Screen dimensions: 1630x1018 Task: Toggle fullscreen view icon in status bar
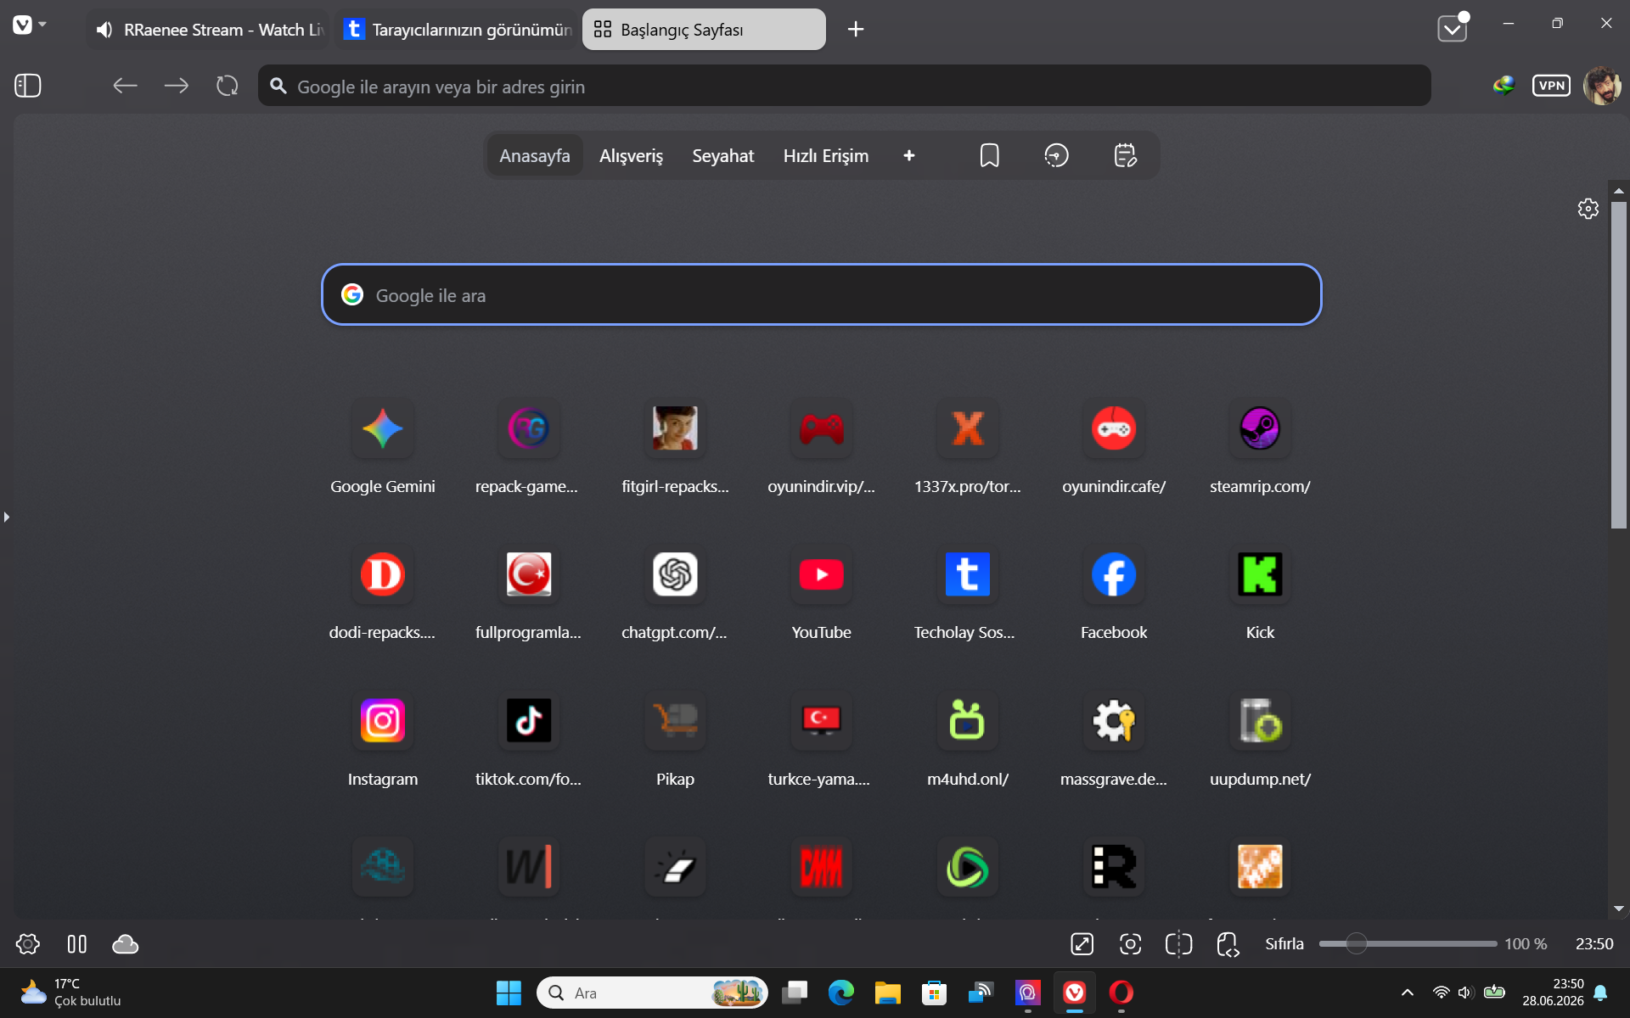[1082, 944]
